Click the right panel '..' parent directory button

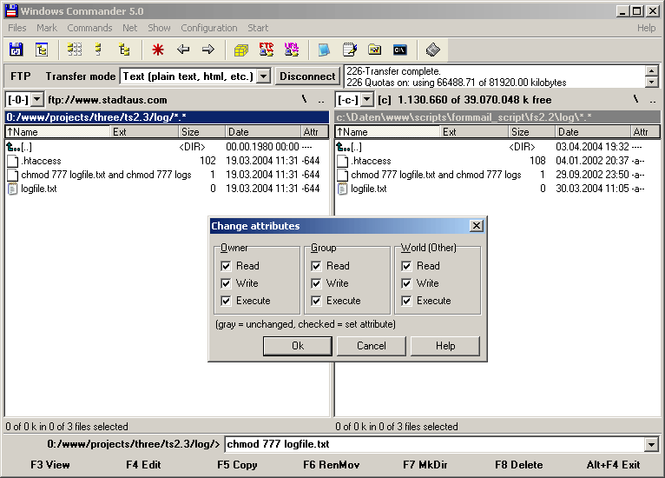[x=653, y=100]
